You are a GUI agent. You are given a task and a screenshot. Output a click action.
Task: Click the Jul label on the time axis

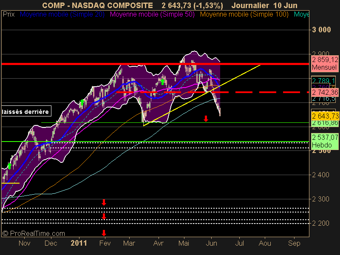[240, 243]
